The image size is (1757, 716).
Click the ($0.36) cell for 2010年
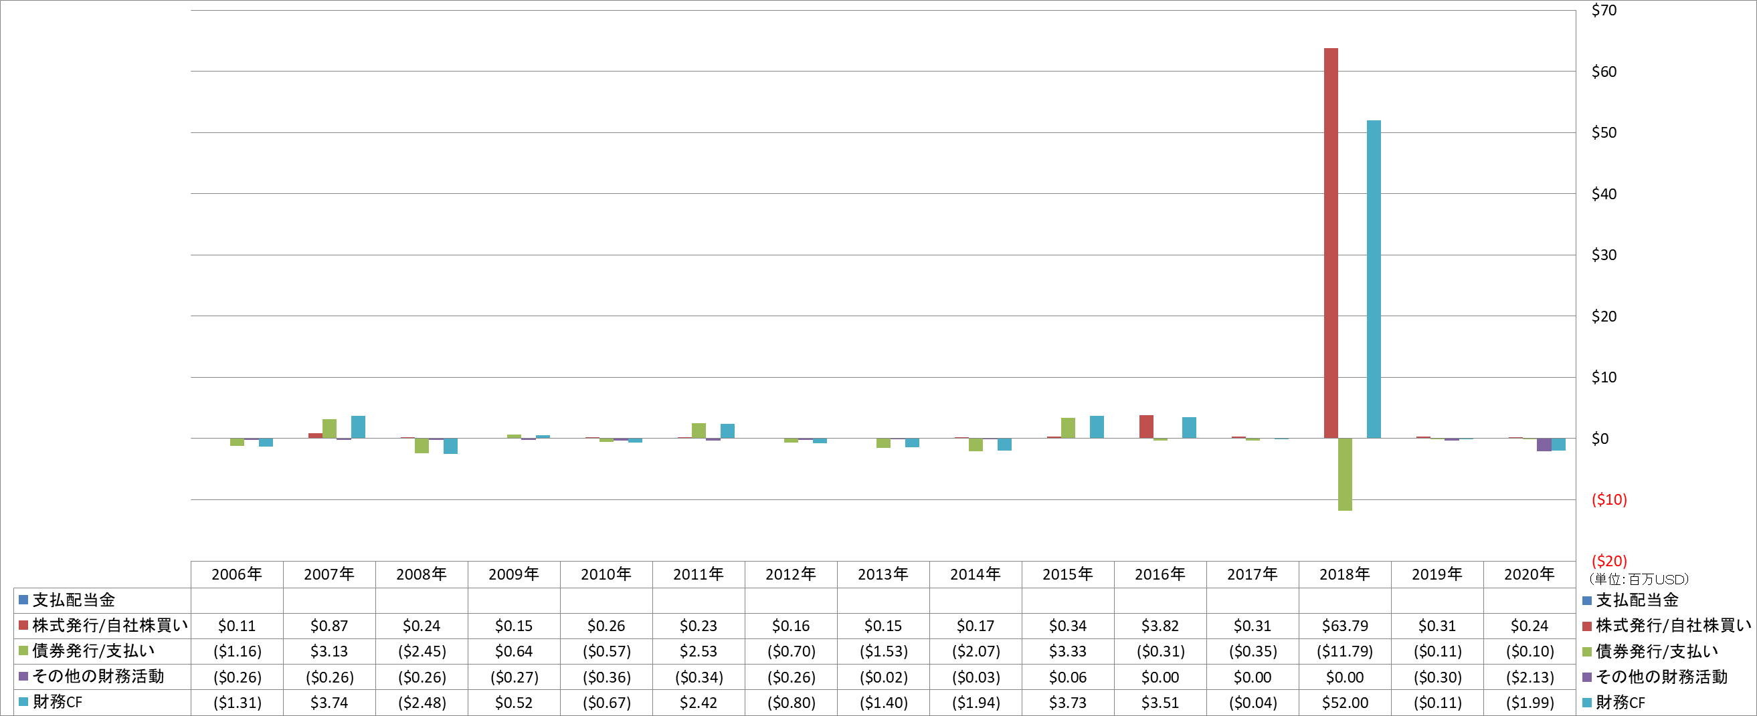(606, 677)
